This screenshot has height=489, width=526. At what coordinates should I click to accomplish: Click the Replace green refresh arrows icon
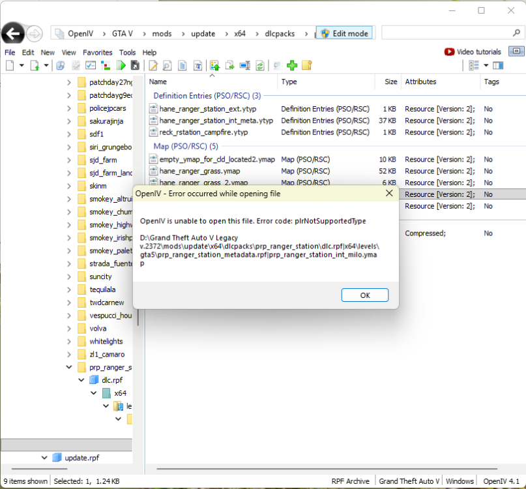(x=260, y=65)
